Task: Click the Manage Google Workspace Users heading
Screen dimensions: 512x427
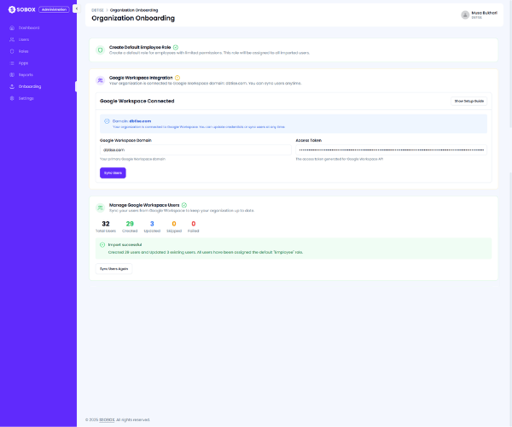Action: pos(144,205)
